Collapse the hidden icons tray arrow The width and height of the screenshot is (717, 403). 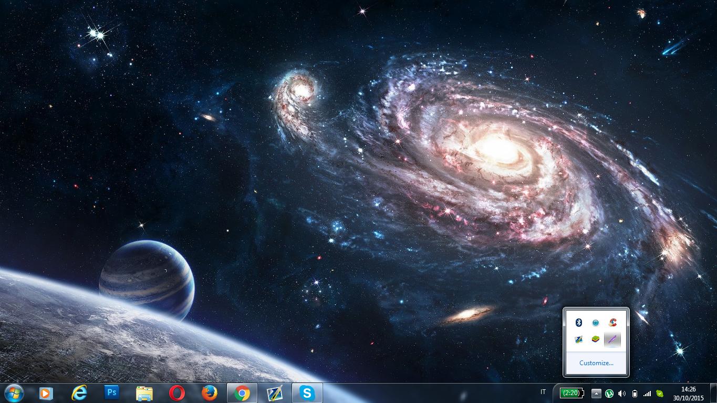[596, 393]
